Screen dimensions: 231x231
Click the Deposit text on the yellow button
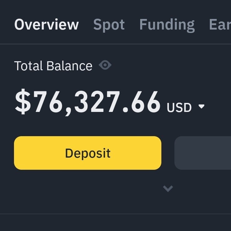pyautogui.click(x=88, y=153)
